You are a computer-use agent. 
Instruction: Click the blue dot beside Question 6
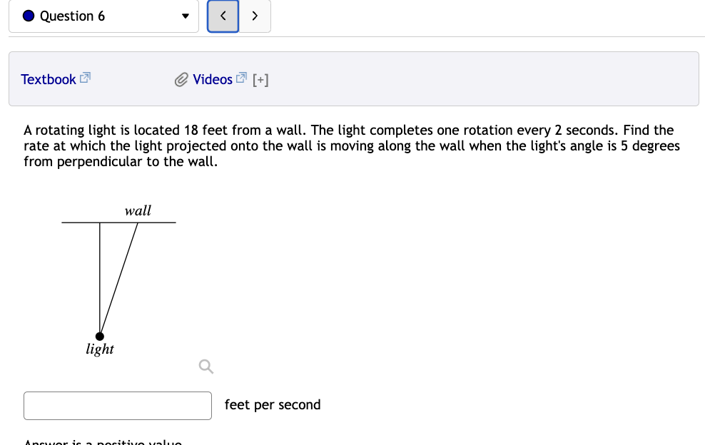pos(28,15)
